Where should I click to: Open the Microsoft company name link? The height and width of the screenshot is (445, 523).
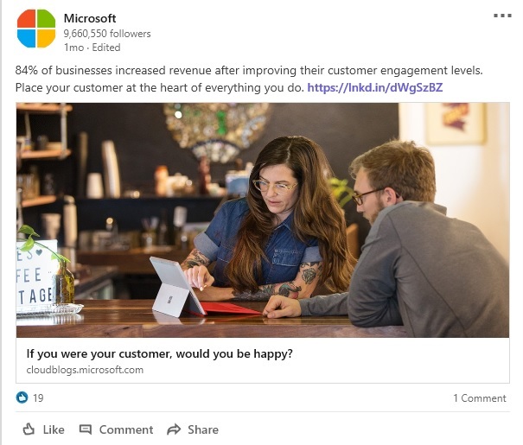(90, 18)
